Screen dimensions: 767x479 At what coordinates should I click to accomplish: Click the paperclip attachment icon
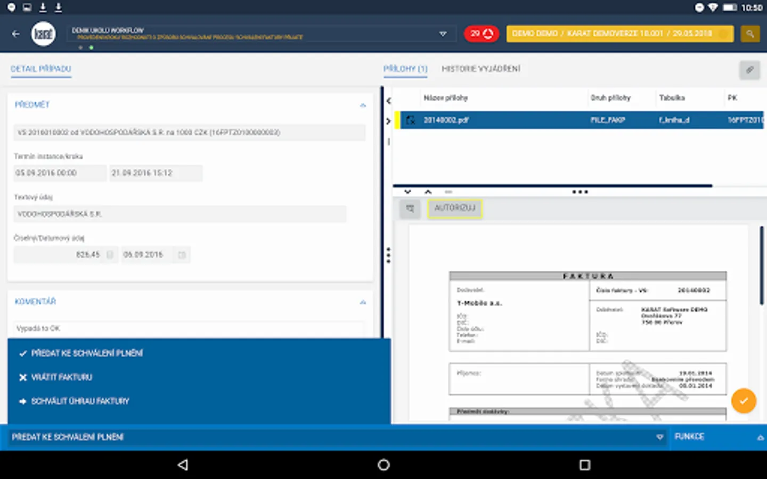750,70
